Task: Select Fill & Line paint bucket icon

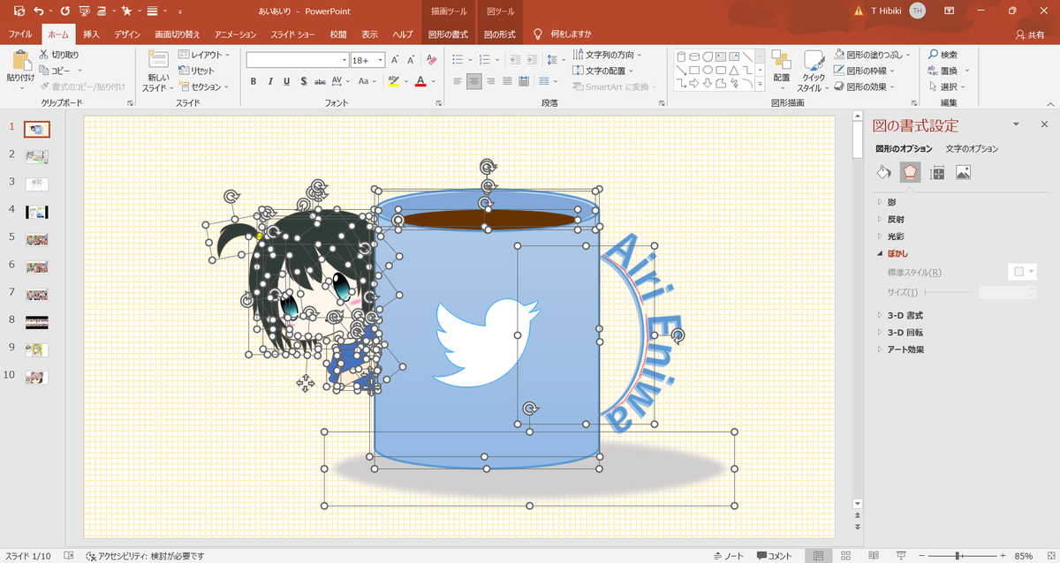Action: [883, 172]
